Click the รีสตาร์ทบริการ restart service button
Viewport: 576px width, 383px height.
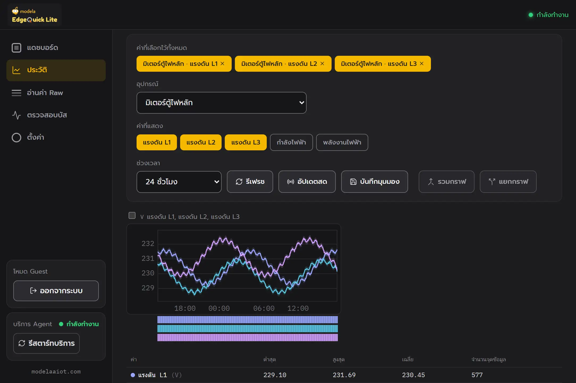click(x=46, y=343)
